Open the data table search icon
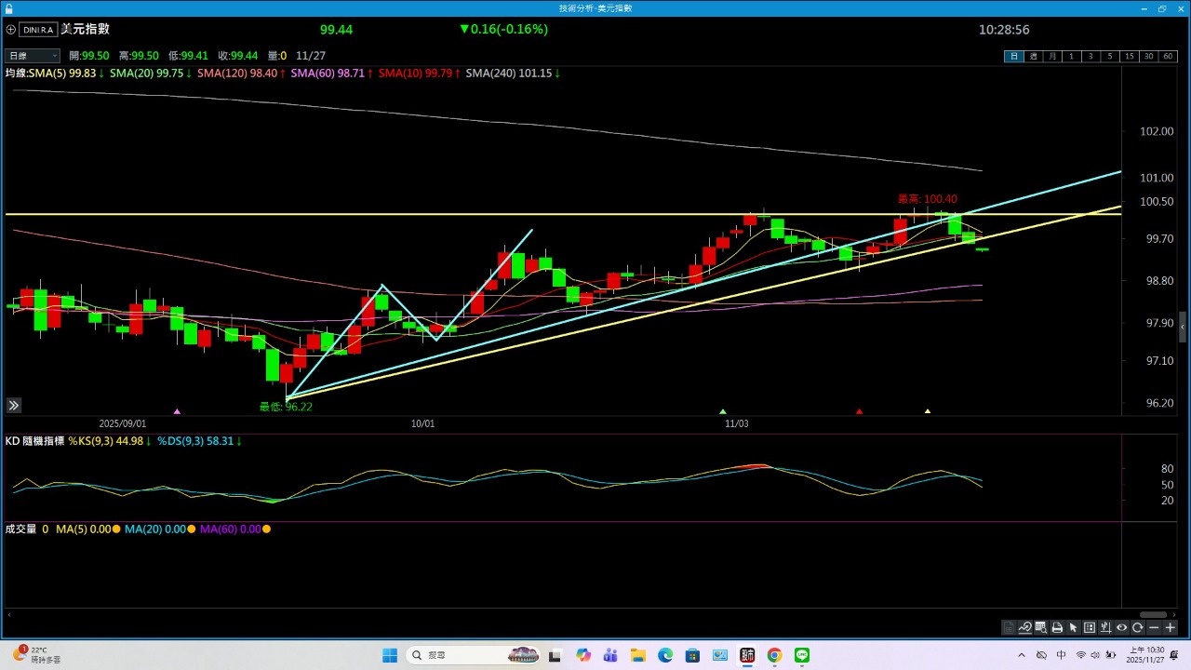 (1040, 627)
